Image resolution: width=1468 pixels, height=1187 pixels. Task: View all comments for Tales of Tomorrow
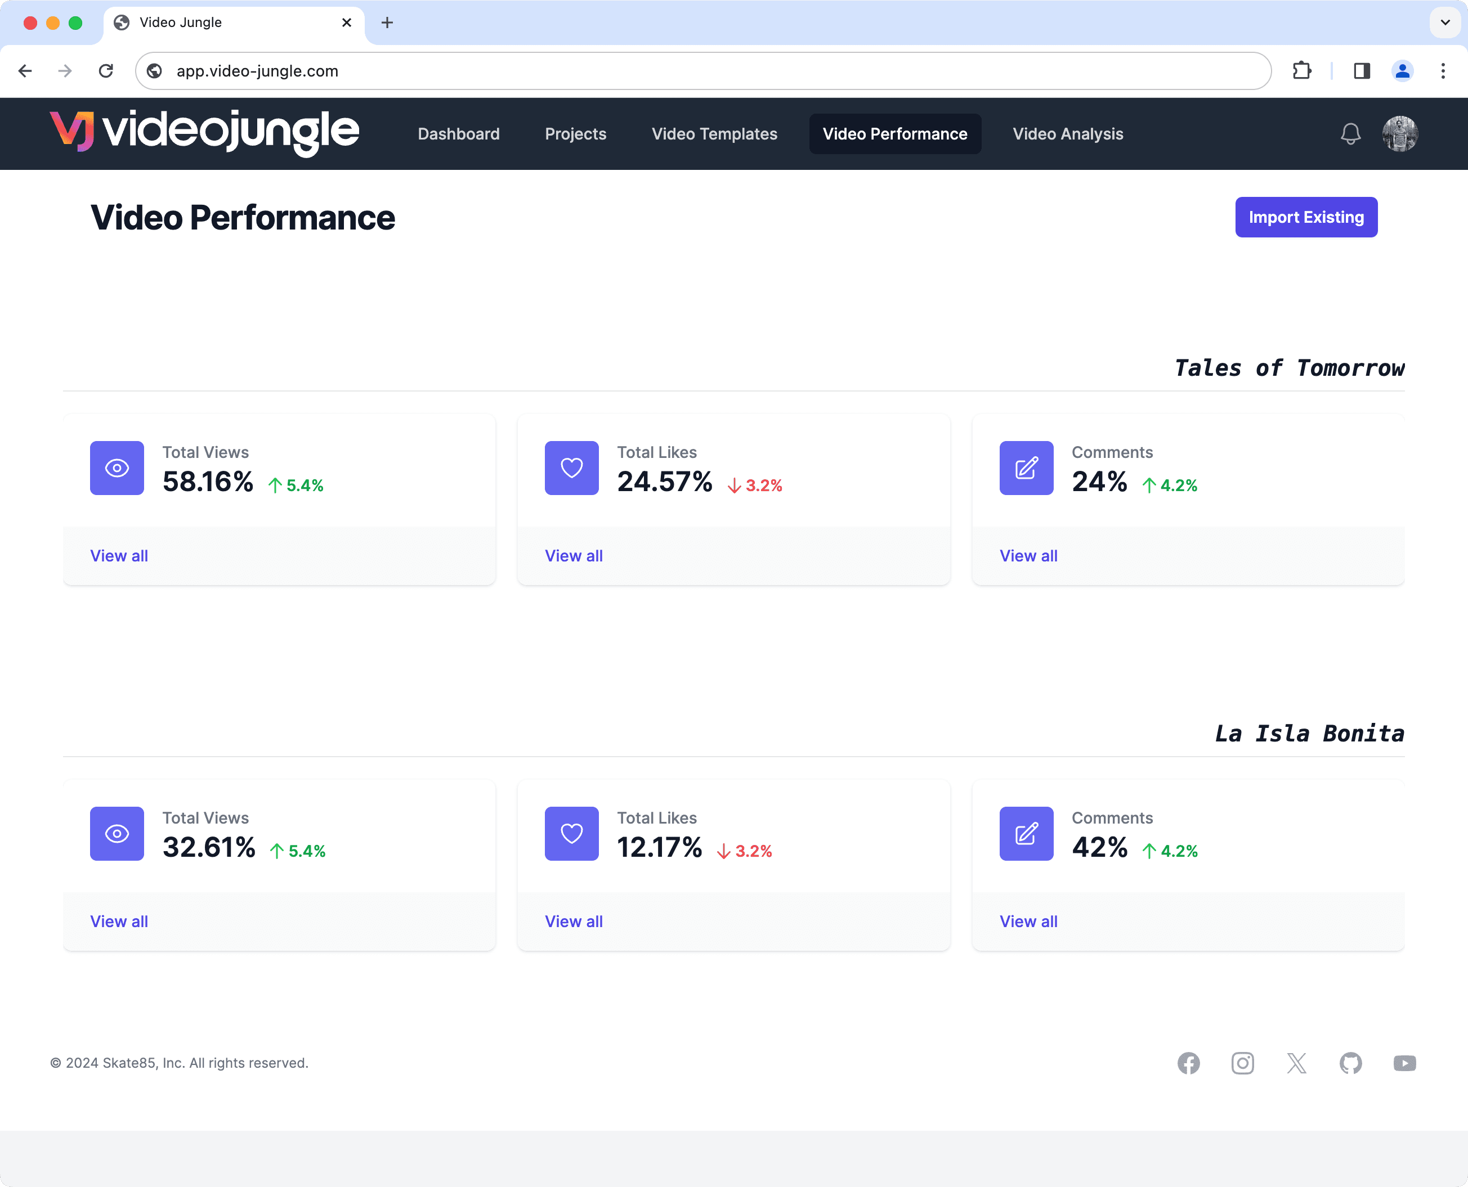point(1028,556)
